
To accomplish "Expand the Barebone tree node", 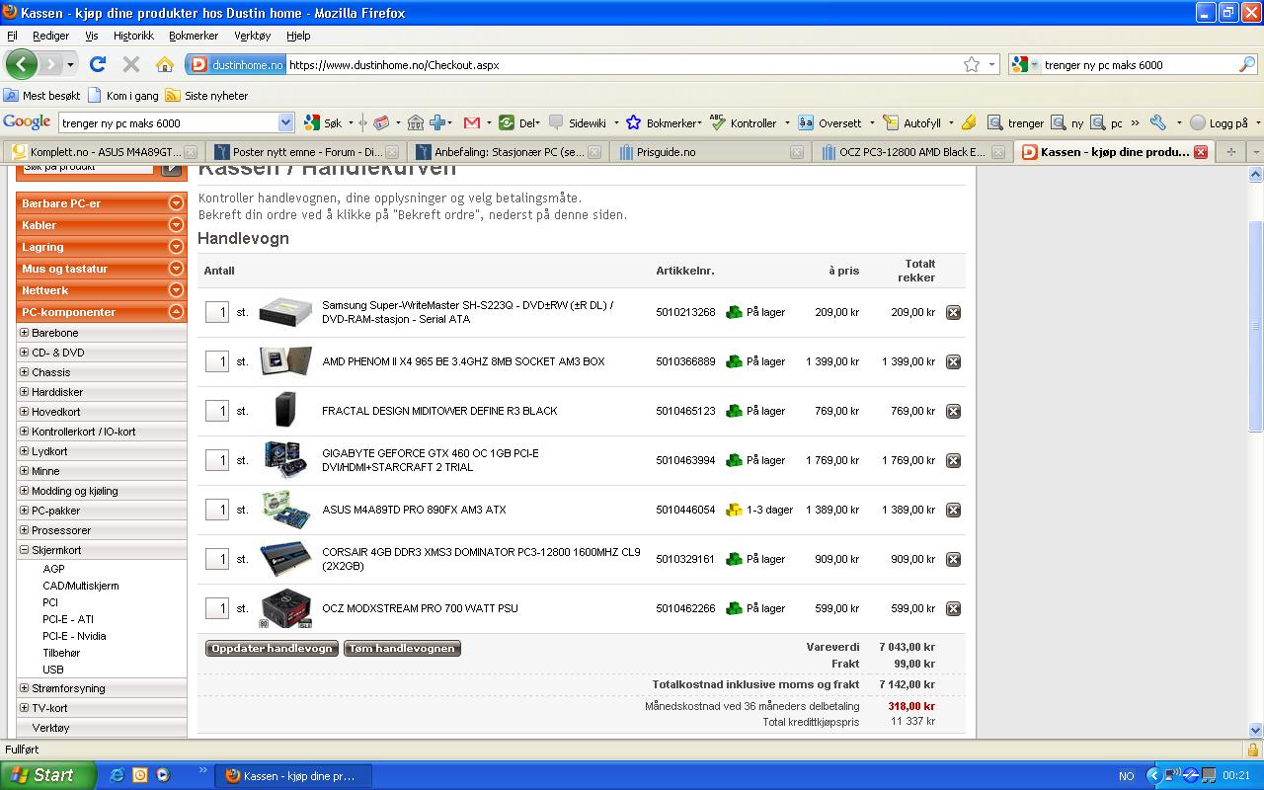I will (x=25, y=333).
